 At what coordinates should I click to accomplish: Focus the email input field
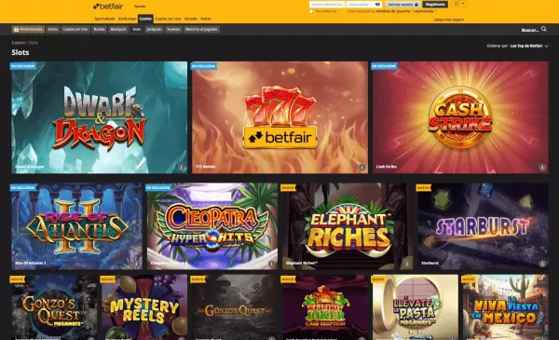pyautogui.click(x=327, y=5)
